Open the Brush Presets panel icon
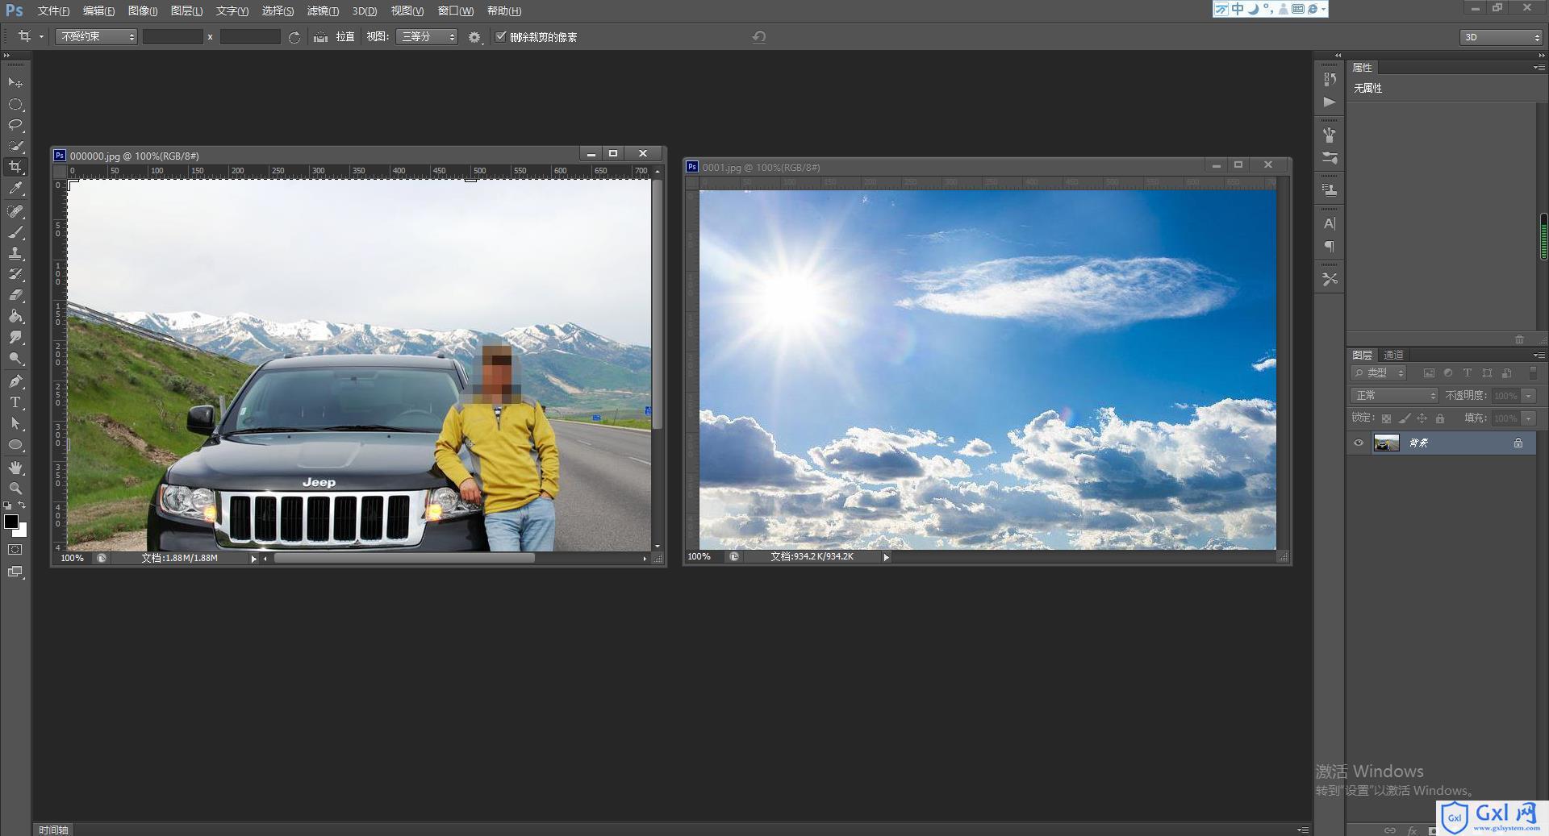Viewport: 1549px width, 836px height. (x=1330, y=135)
